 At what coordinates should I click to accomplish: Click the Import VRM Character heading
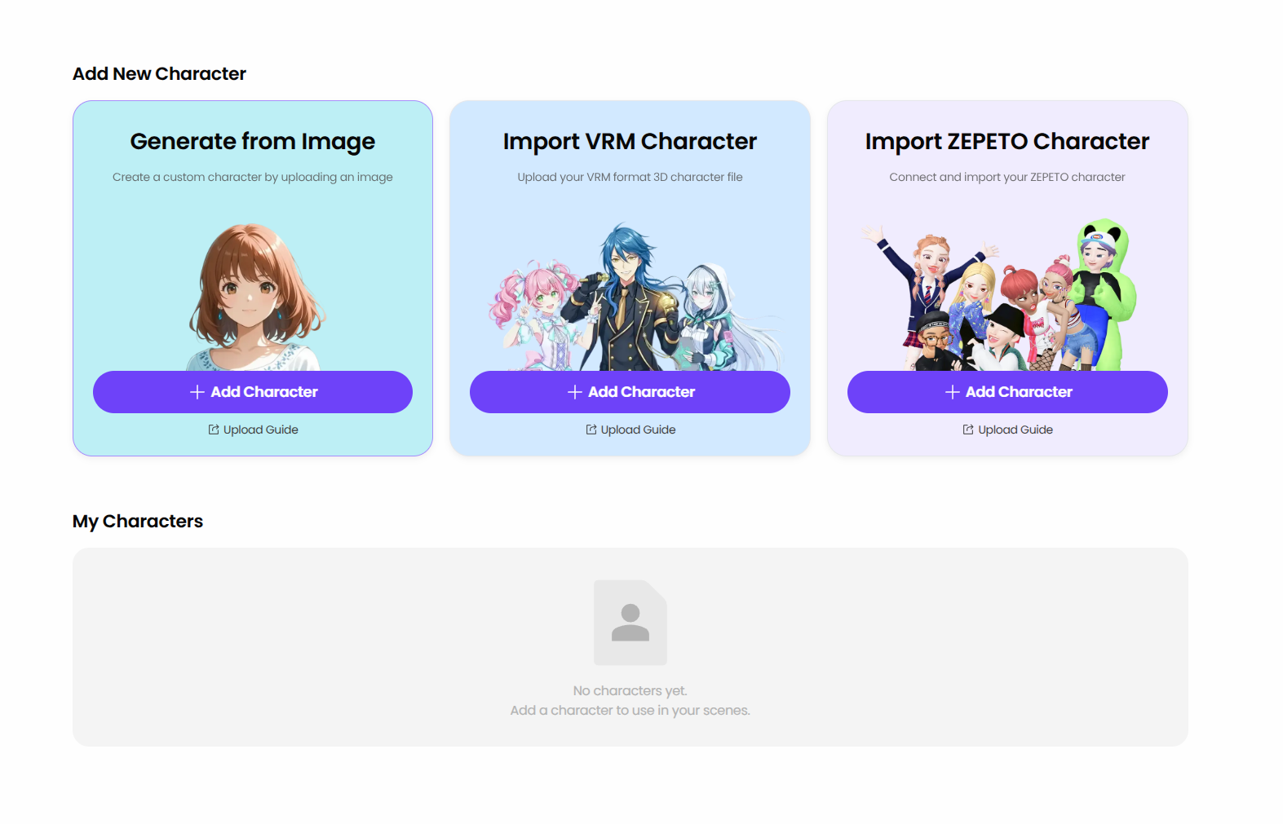pos(630,142)
